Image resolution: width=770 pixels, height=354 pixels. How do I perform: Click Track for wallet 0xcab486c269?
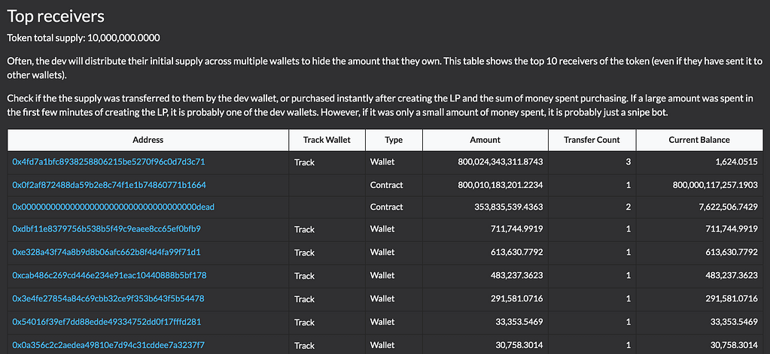click(305, 276)
